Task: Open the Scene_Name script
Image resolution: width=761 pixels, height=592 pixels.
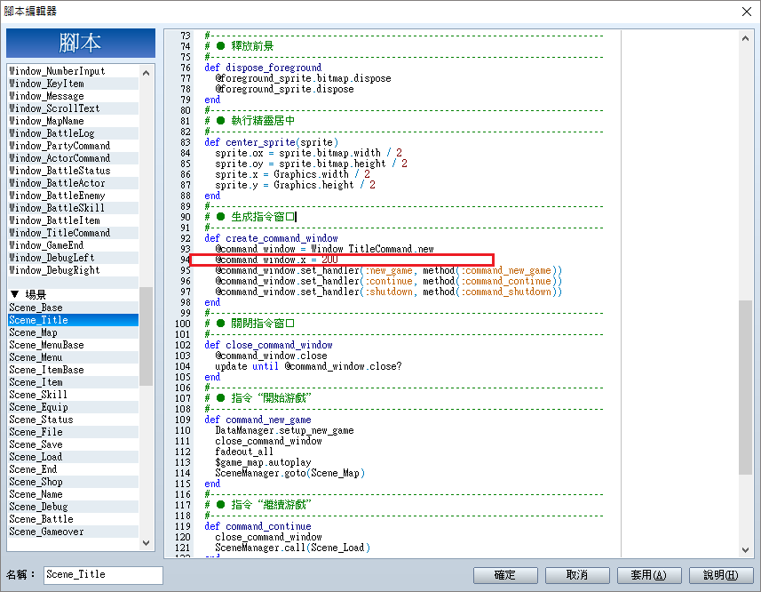Action: click(74, 494)
